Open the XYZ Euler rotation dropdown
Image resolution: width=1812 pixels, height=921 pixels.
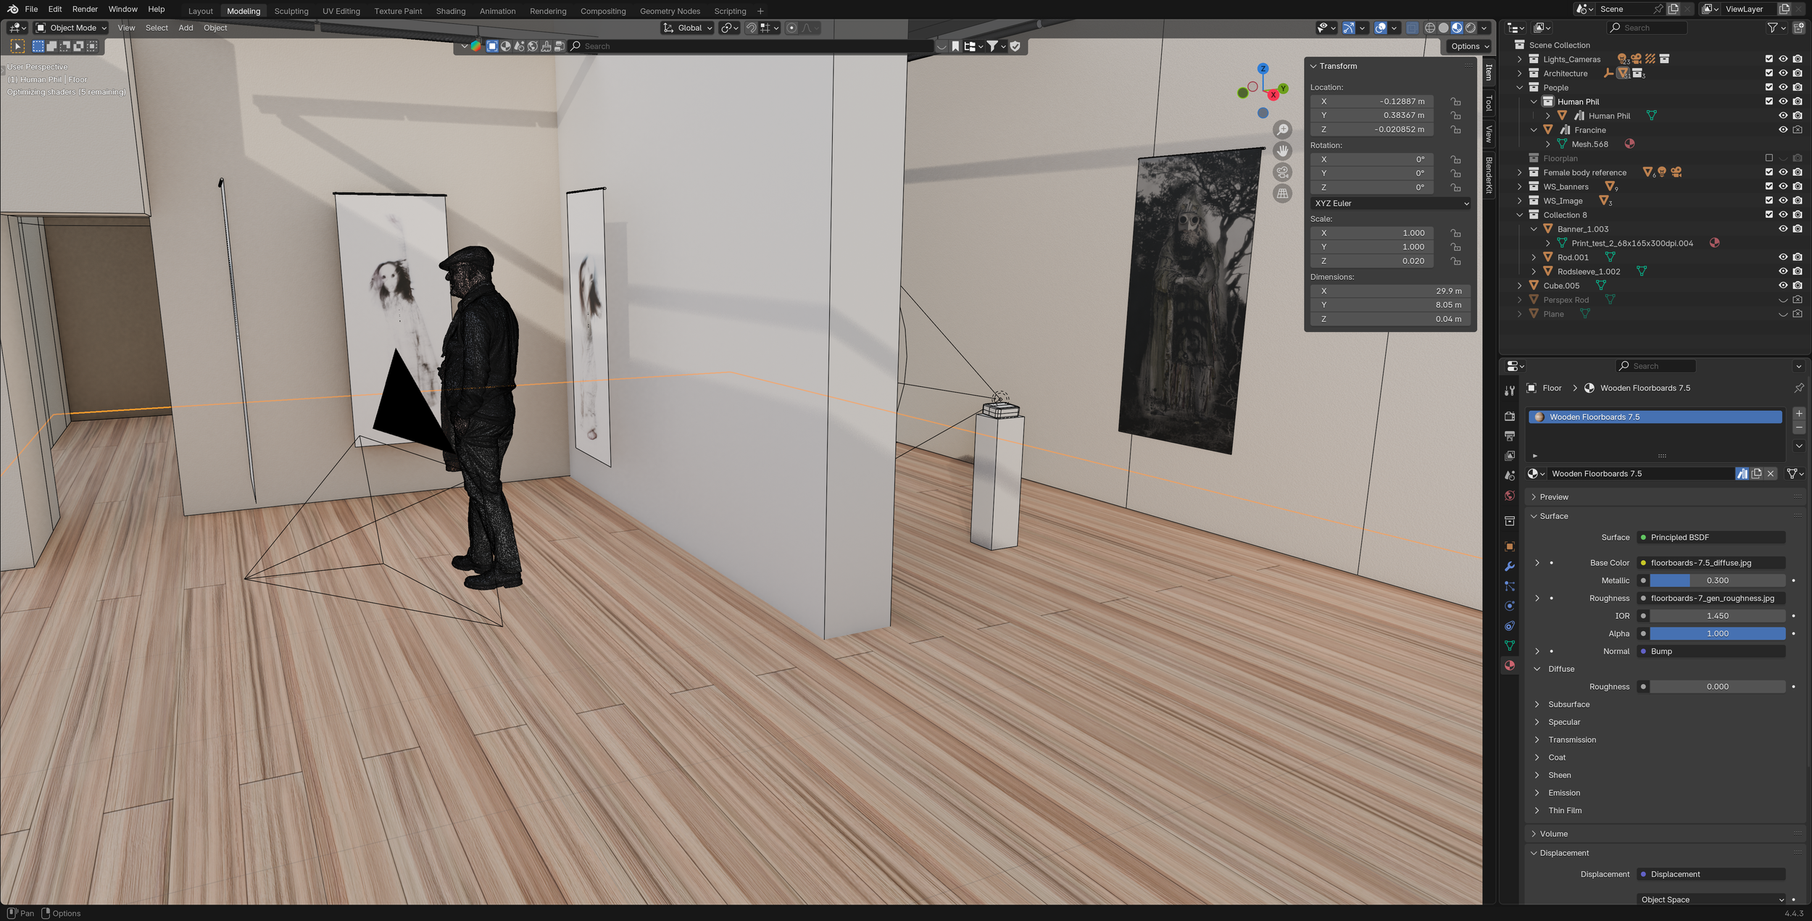[x=1391, y=204]
